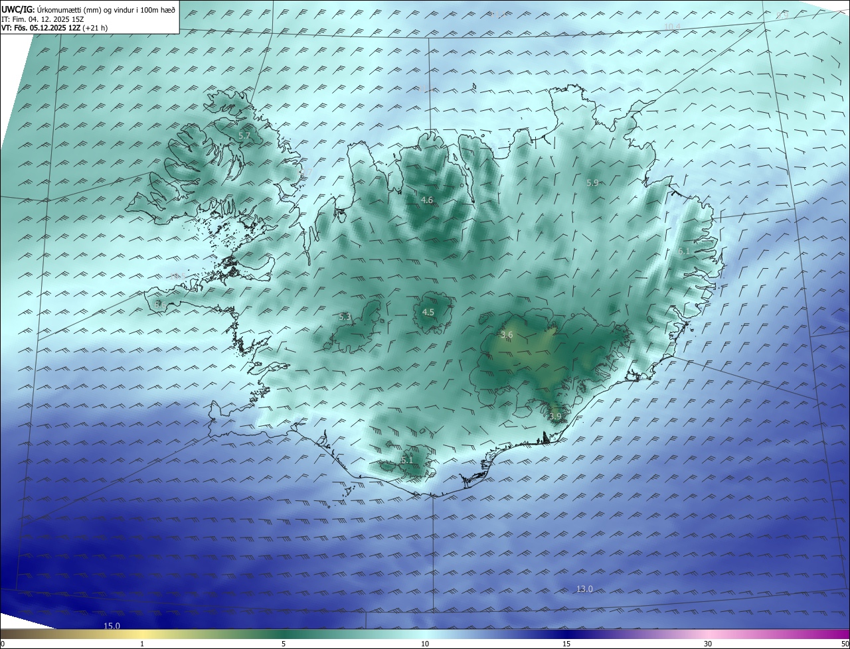Click the legend tick label 1
Screen dimensions: 850x649
pyautogui.click(x=142, y=644)
